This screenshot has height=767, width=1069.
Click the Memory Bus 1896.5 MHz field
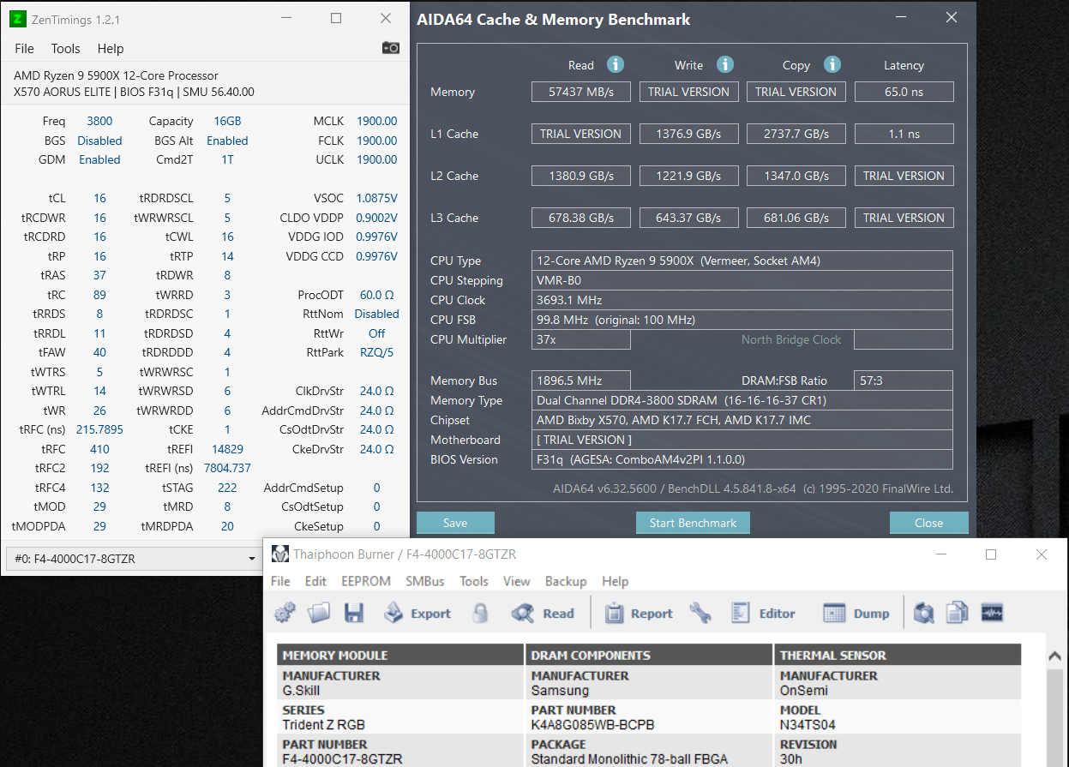tap(581, 381)
